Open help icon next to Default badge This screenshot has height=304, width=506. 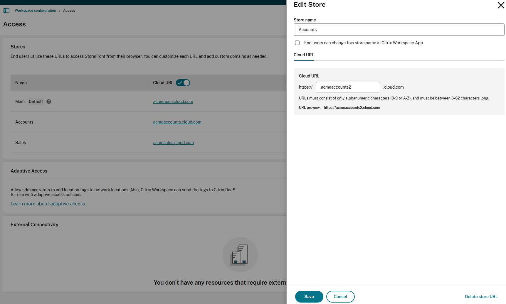click(49, 102)
